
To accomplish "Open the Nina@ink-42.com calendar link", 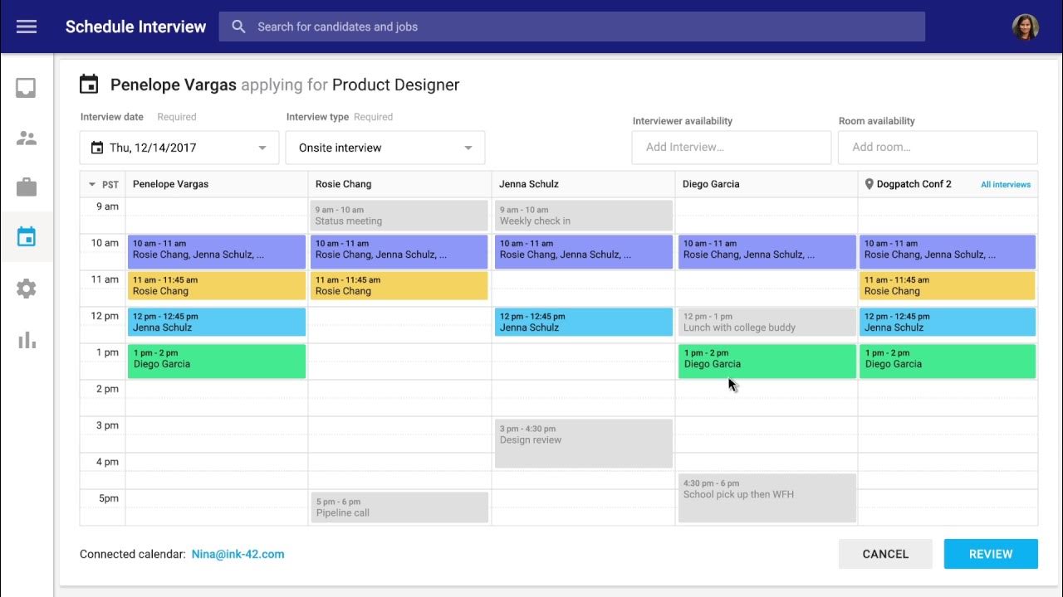I will (x=238, y=554).
